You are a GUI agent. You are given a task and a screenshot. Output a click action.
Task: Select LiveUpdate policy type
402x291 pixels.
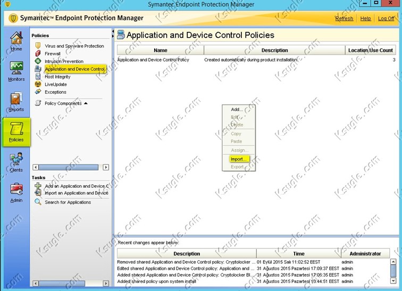[56, 85]
